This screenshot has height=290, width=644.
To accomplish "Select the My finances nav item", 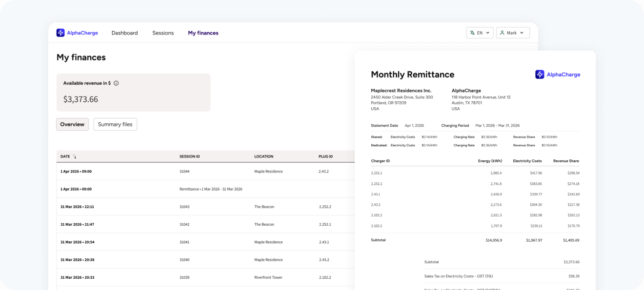I will tap(203, 33).
